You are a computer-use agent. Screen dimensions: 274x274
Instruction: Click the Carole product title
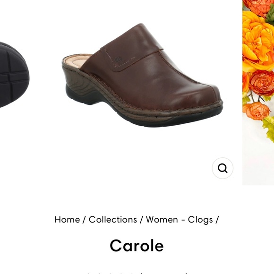click(137, 246)
